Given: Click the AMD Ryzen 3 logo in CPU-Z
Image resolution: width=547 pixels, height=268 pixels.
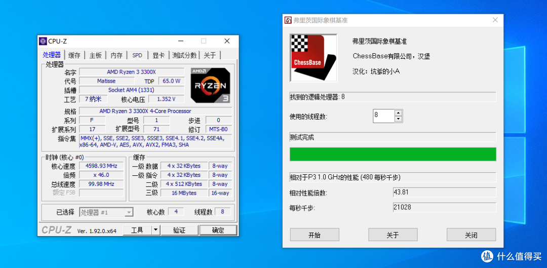Looking at the screenshot, I should point(210,86).
